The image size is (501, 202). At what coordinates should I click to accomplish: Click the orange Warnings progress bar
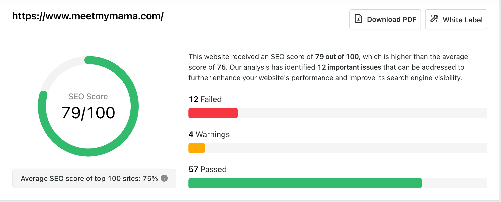[x=197, y=148]
